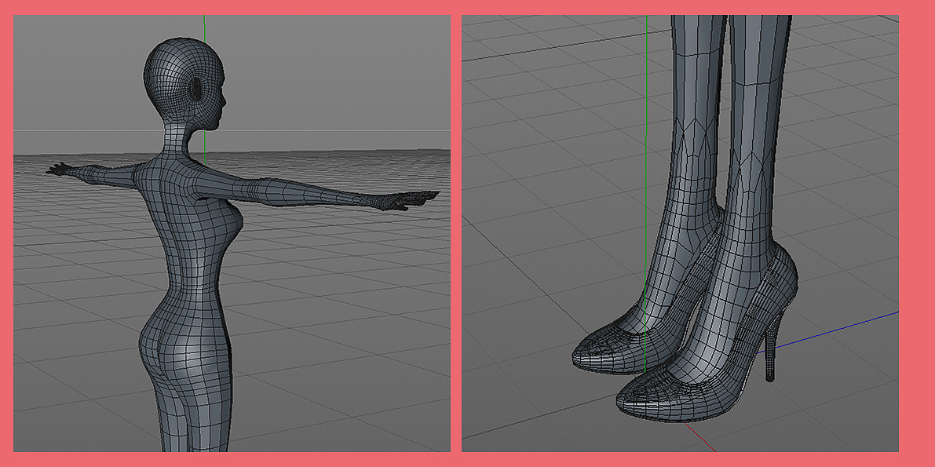The image size is (935, 467).
Task: Select the toe of the rear high-heel shoe
Action: (599, 353)
